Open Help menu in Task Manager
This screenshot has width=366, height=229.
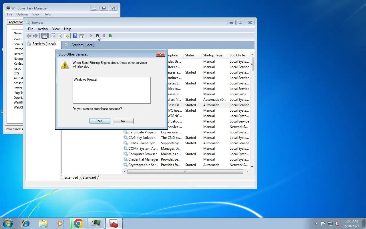(47, 14)
